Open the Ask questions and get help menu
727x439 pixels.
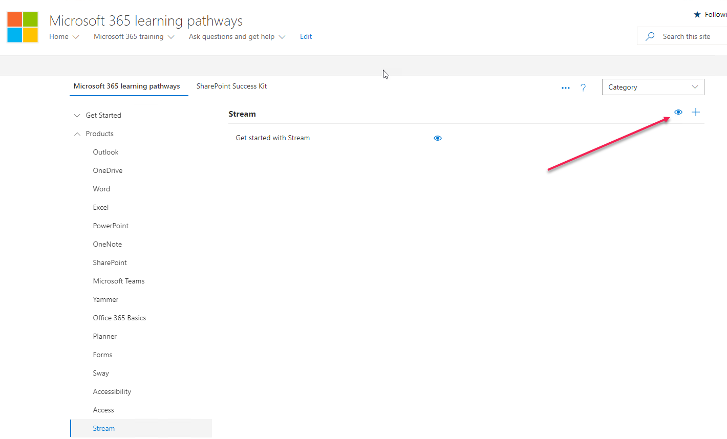(x=231, y=36)
